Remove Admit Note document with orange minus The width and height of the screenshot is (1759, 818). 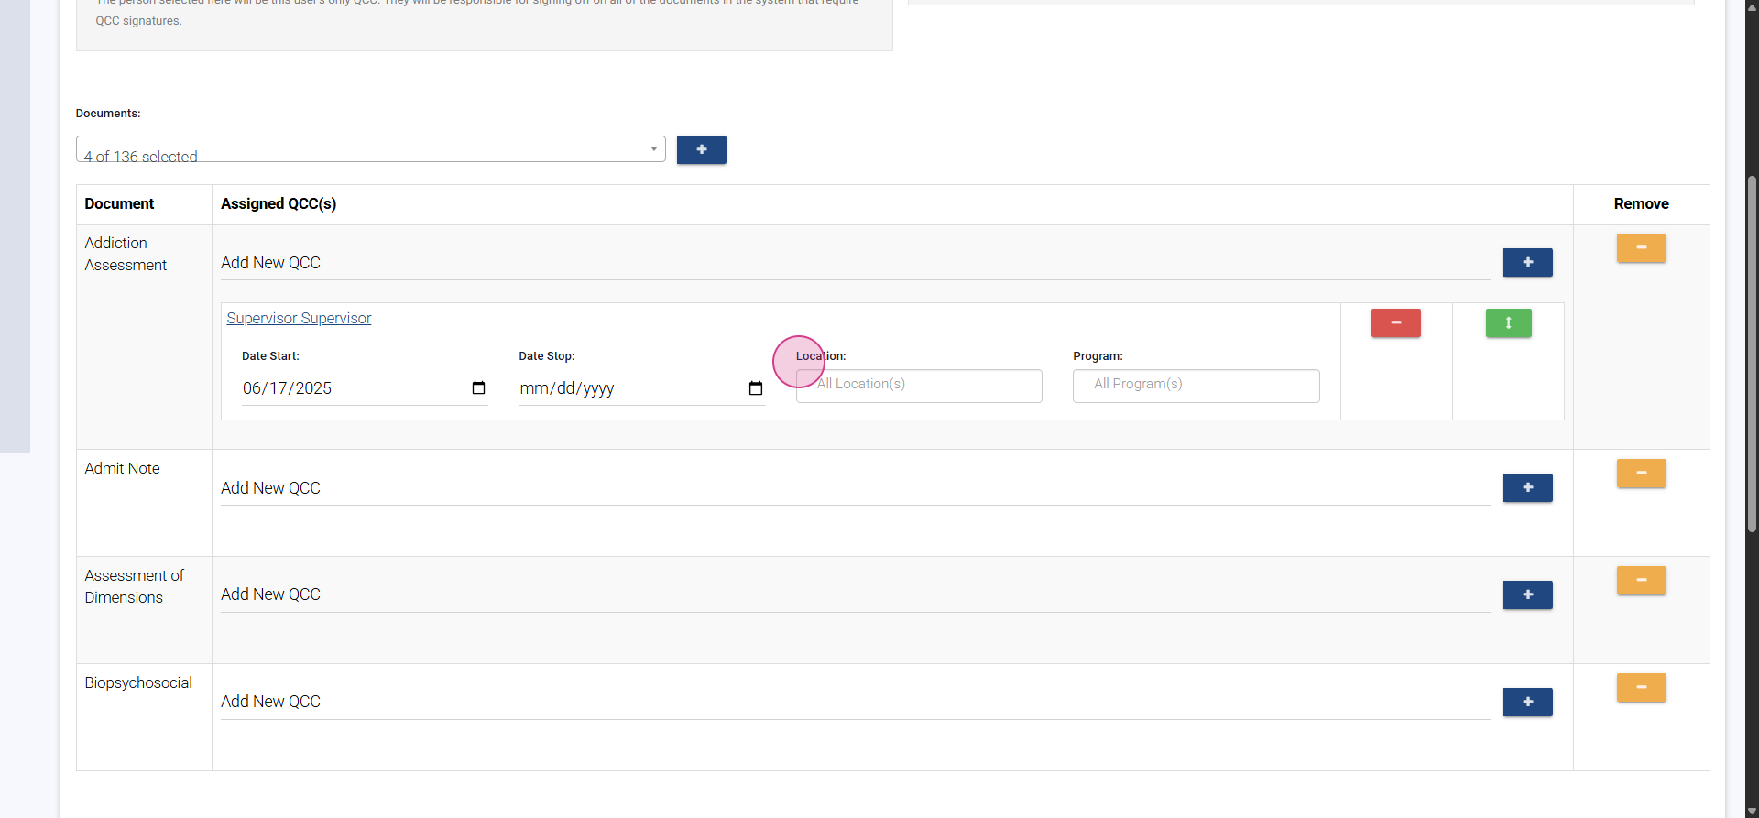(x=1641, y=474)
